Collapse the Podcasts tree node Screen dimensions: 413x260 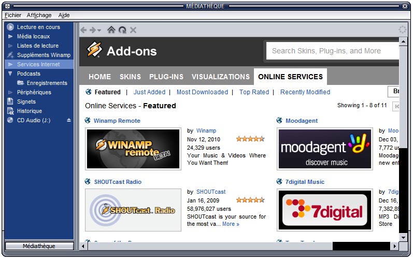tap(10, 74)
